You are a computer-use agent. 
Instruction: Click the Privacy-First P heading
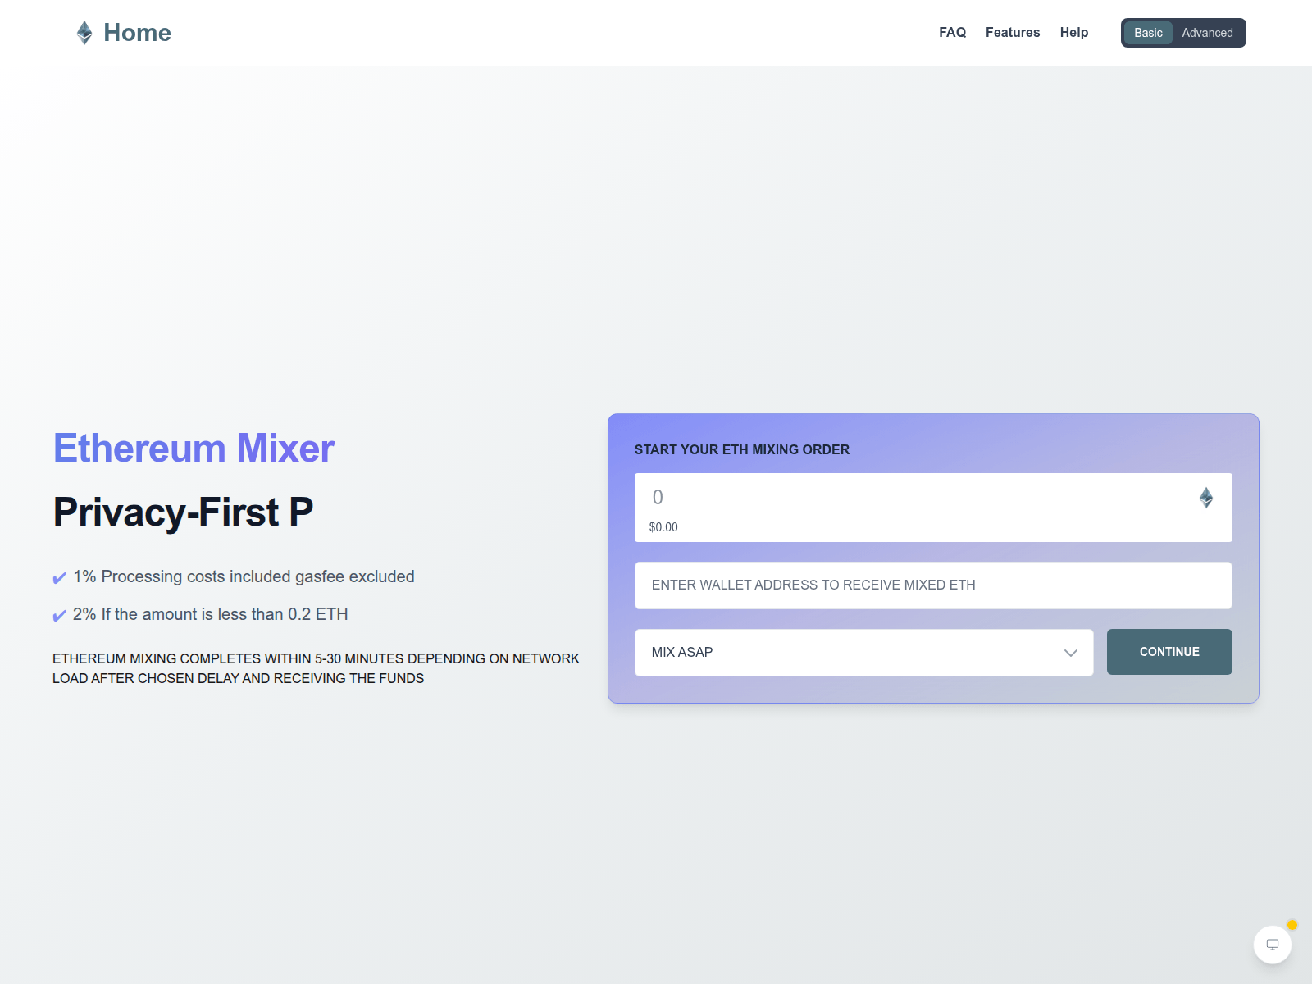point(183,512)
